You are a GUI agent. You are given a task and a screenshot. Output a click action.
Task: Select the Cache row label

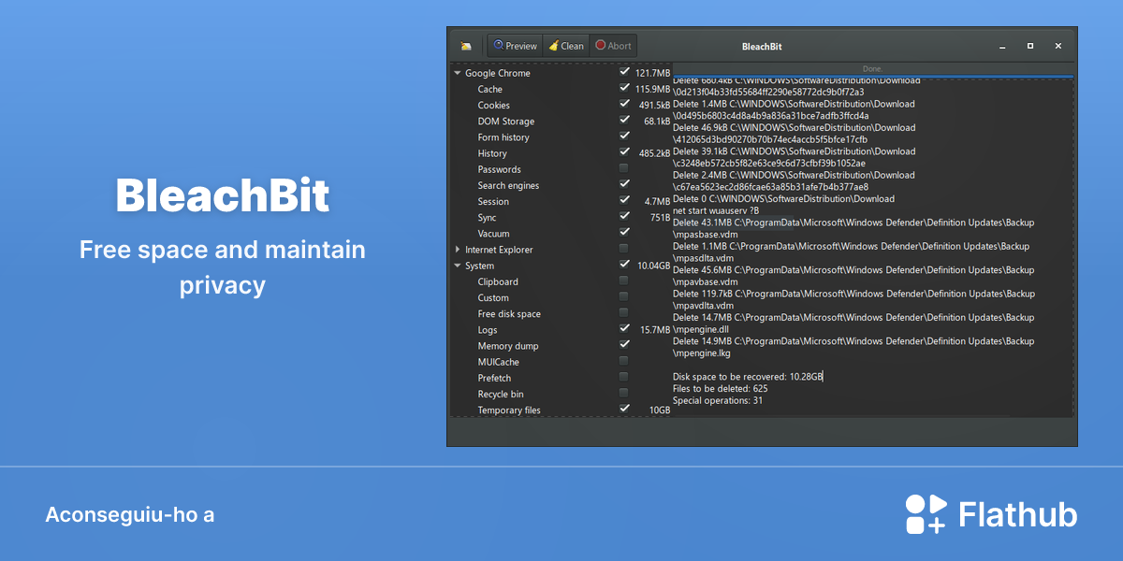click(x=490, y=89)
